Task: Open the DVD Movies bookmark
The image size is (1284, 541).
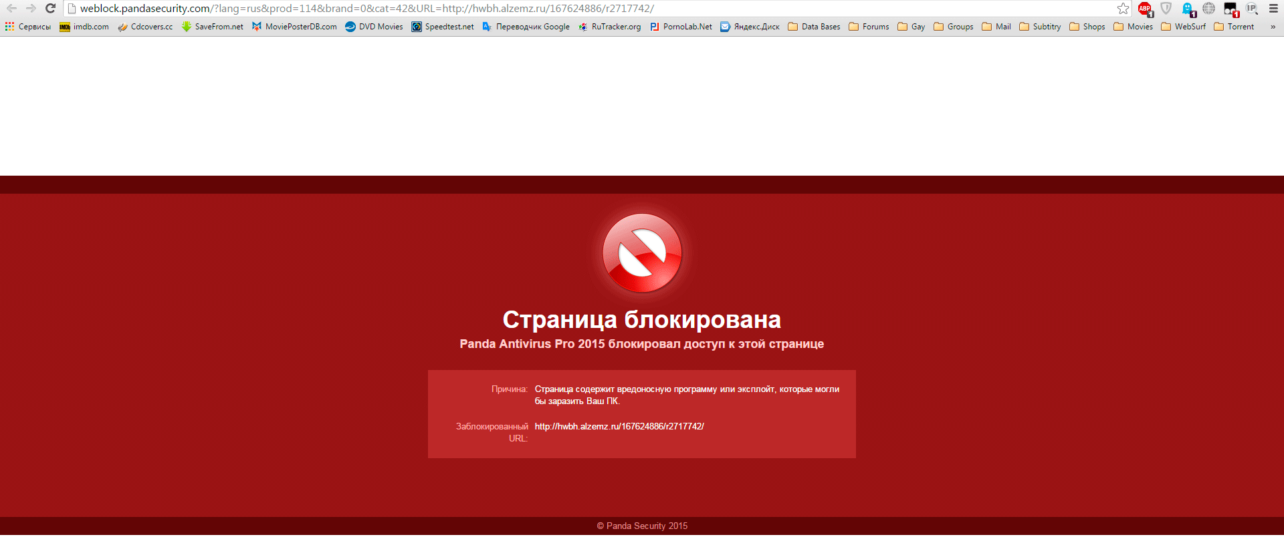Action: tap(374, 27)
